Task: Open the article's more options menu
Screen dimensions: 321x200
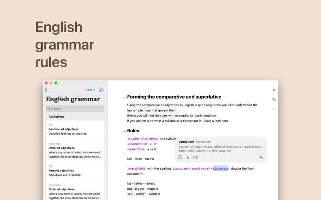Action: 274,108
